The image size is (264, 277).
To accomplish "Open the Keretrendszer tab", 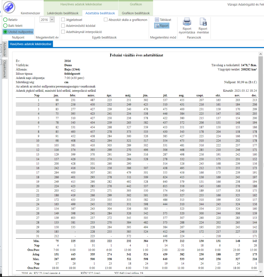I will click(30, 13).
